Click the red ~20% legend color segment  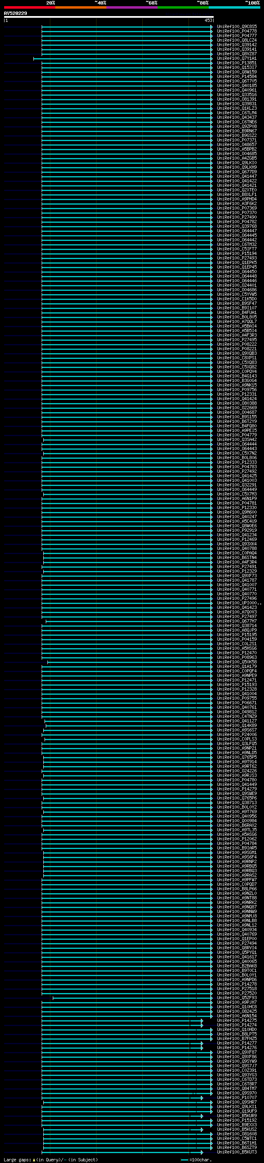coord(29,7)
